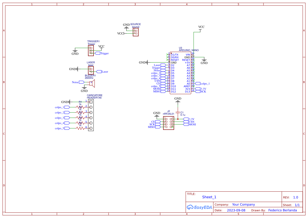Select the colpo_5 net flag left of header
This screenshot has width=308, height=218.
(x=60, y=128)
